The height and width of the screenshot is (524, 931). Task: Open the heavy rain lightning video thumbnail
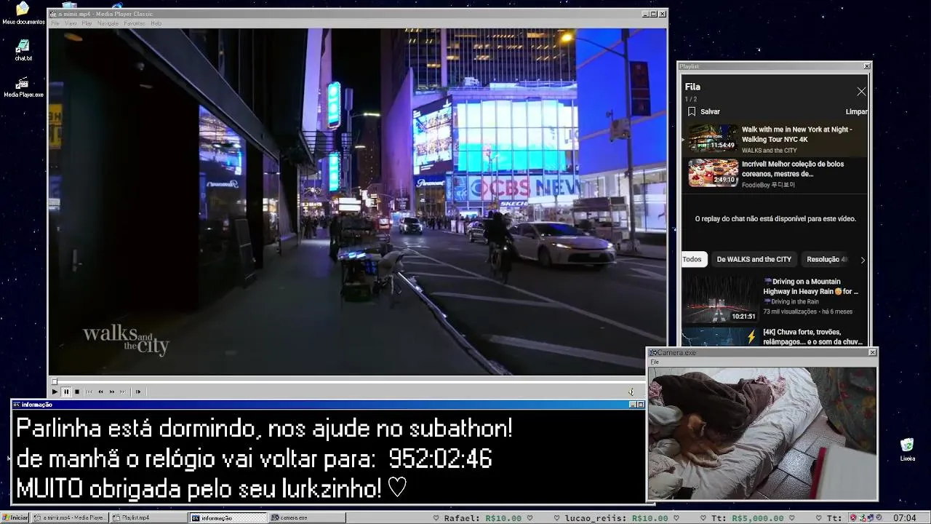pos(719,336)
